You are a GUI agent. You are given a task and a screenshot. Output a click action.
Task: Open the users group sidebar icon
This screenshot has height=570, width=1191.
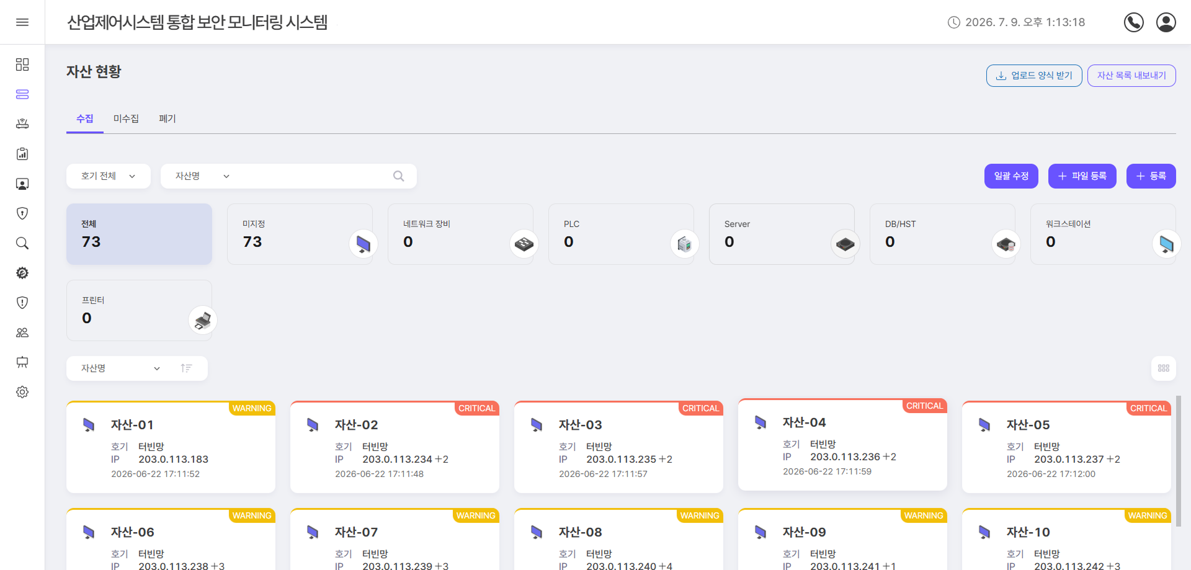tap(22, 332)
